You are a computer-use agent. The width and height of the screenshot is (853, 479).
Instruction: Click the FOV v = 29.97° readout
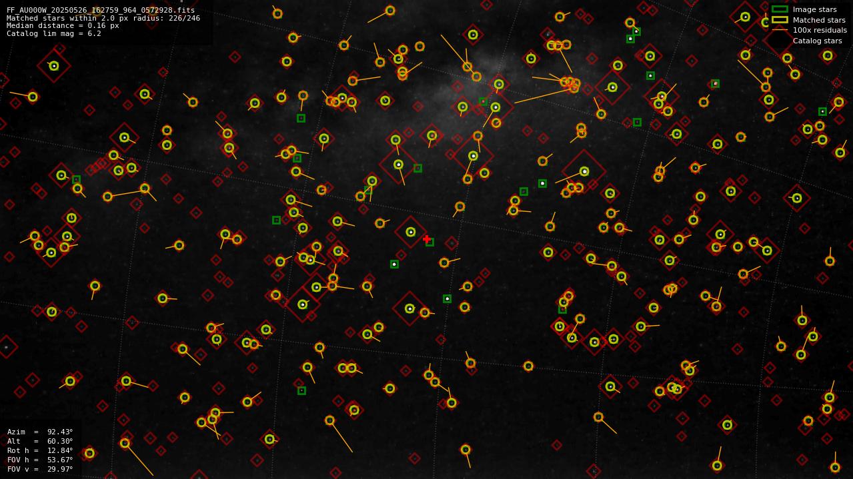[x=40, y=470]
